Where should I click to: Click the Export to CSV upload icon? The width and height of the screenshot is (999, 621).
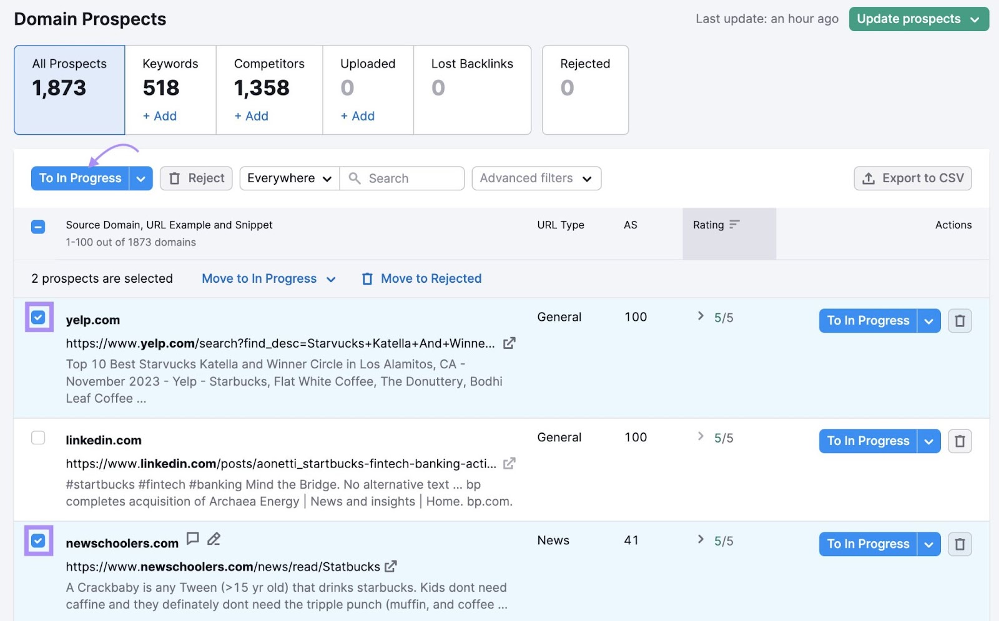(869, 178)
